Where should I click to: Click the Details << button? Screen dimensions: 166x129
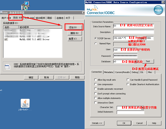coord(97,123)
